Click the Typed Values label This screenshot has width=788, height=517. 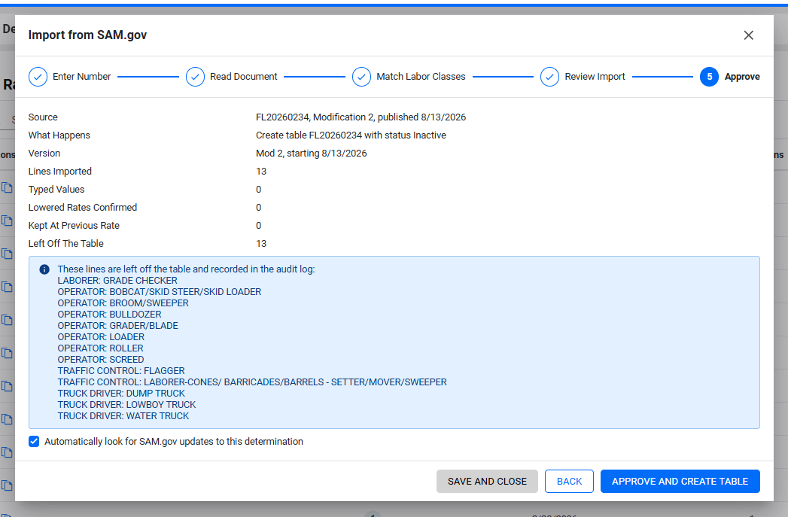56,190
